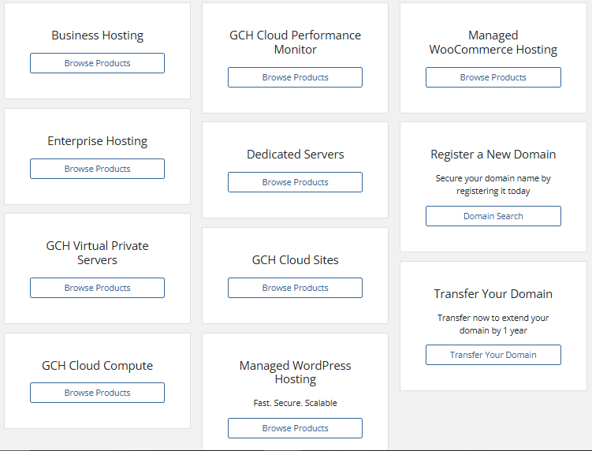Open Browse Products for GCH Cloud Sites

click(295, 288)
